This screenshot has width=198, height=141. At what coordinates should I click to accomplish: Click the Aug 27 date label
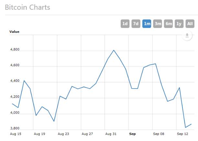87,134
